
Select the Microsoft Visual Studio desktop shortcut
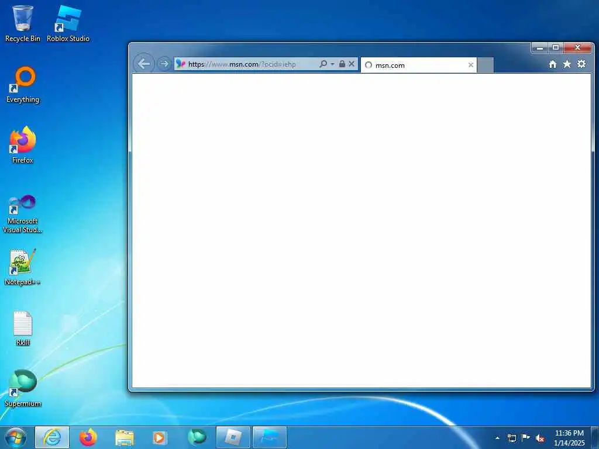(23, 214)
